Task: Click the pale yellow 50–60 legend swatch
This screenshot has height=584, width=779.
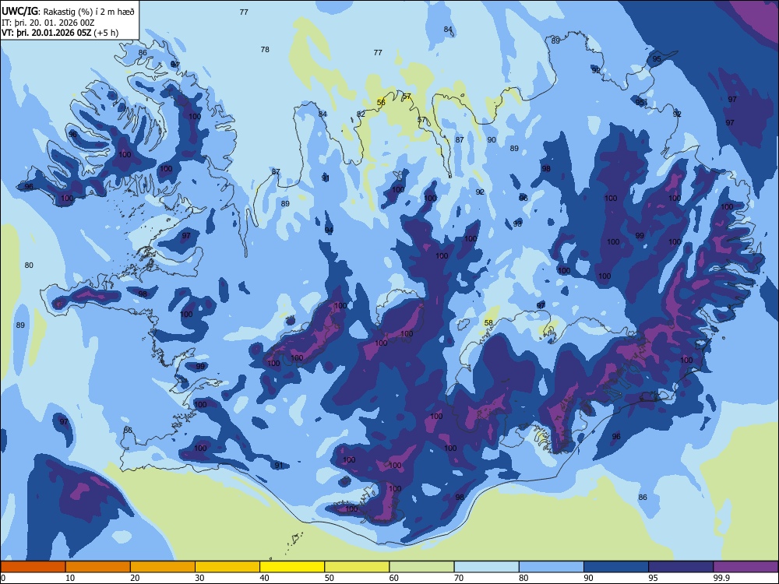Action: coord(357,567)
